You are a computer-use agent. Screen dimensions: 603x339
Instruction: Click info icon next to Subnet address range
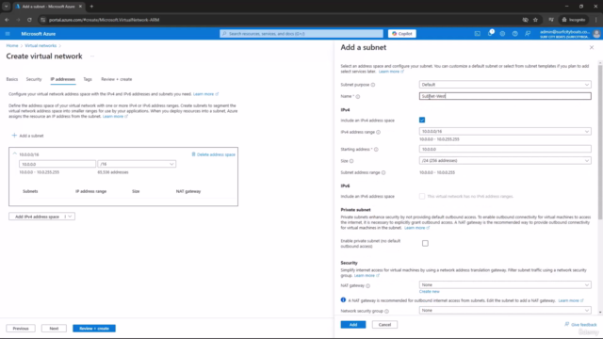click(x=383, y=172)
